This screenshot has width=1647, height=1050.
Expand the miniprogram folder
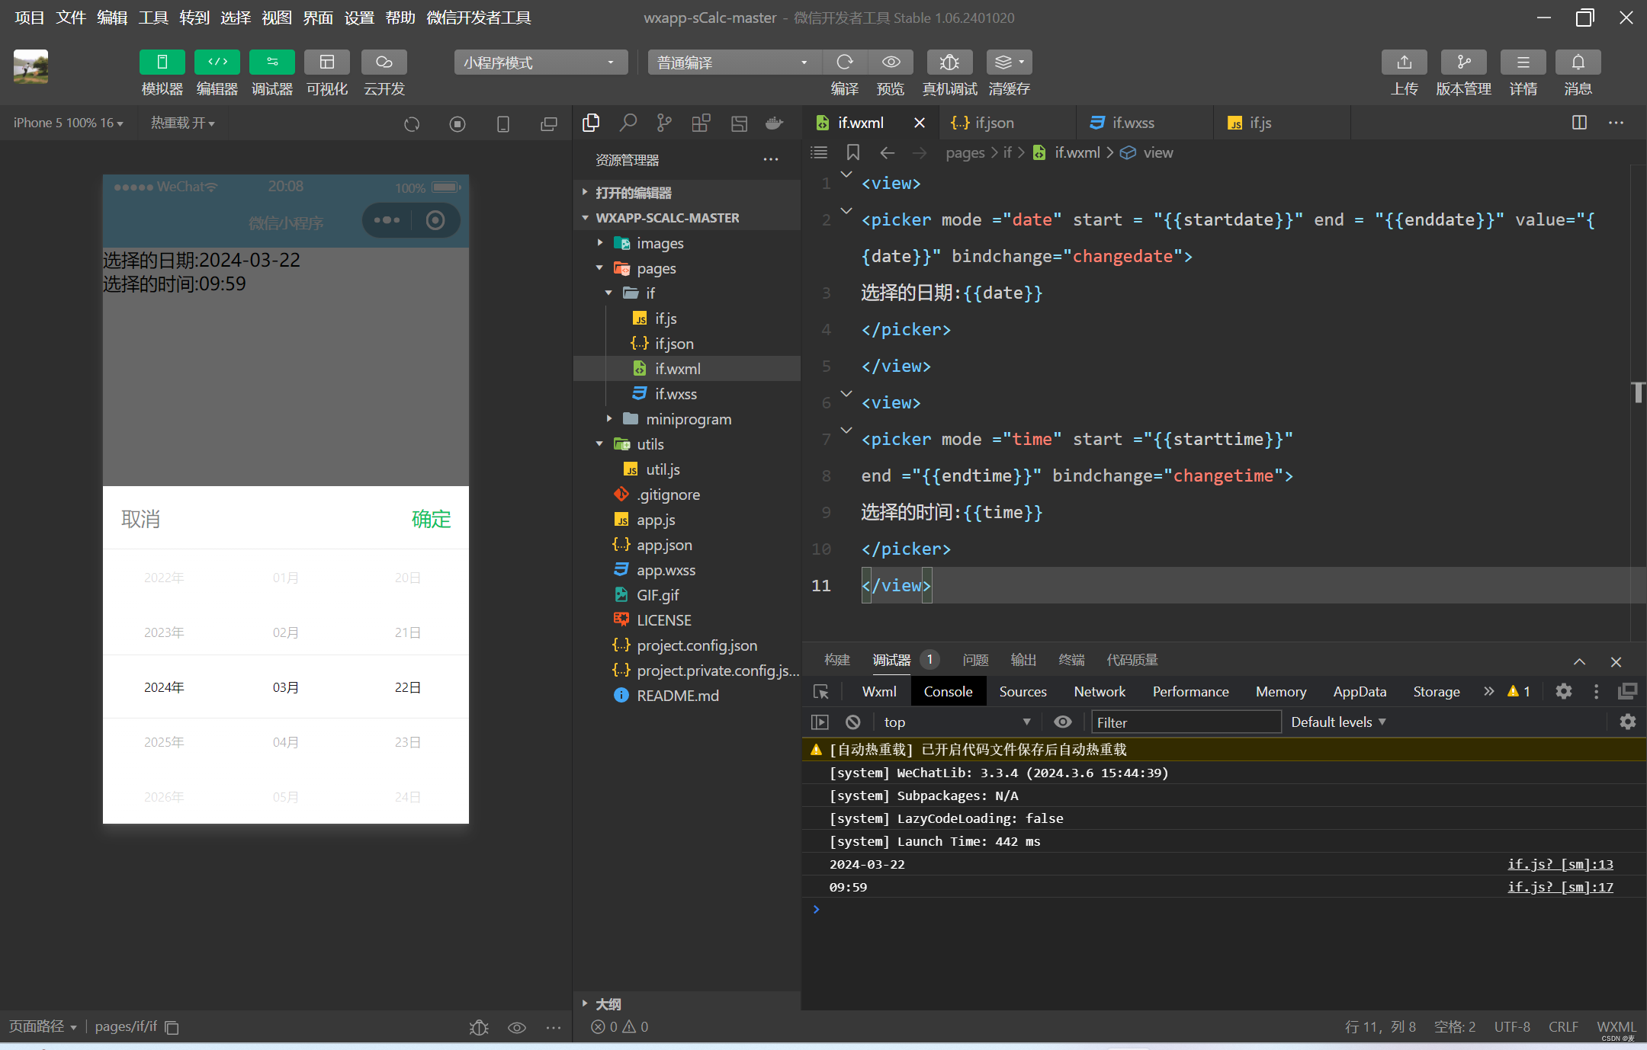point(688,419)
